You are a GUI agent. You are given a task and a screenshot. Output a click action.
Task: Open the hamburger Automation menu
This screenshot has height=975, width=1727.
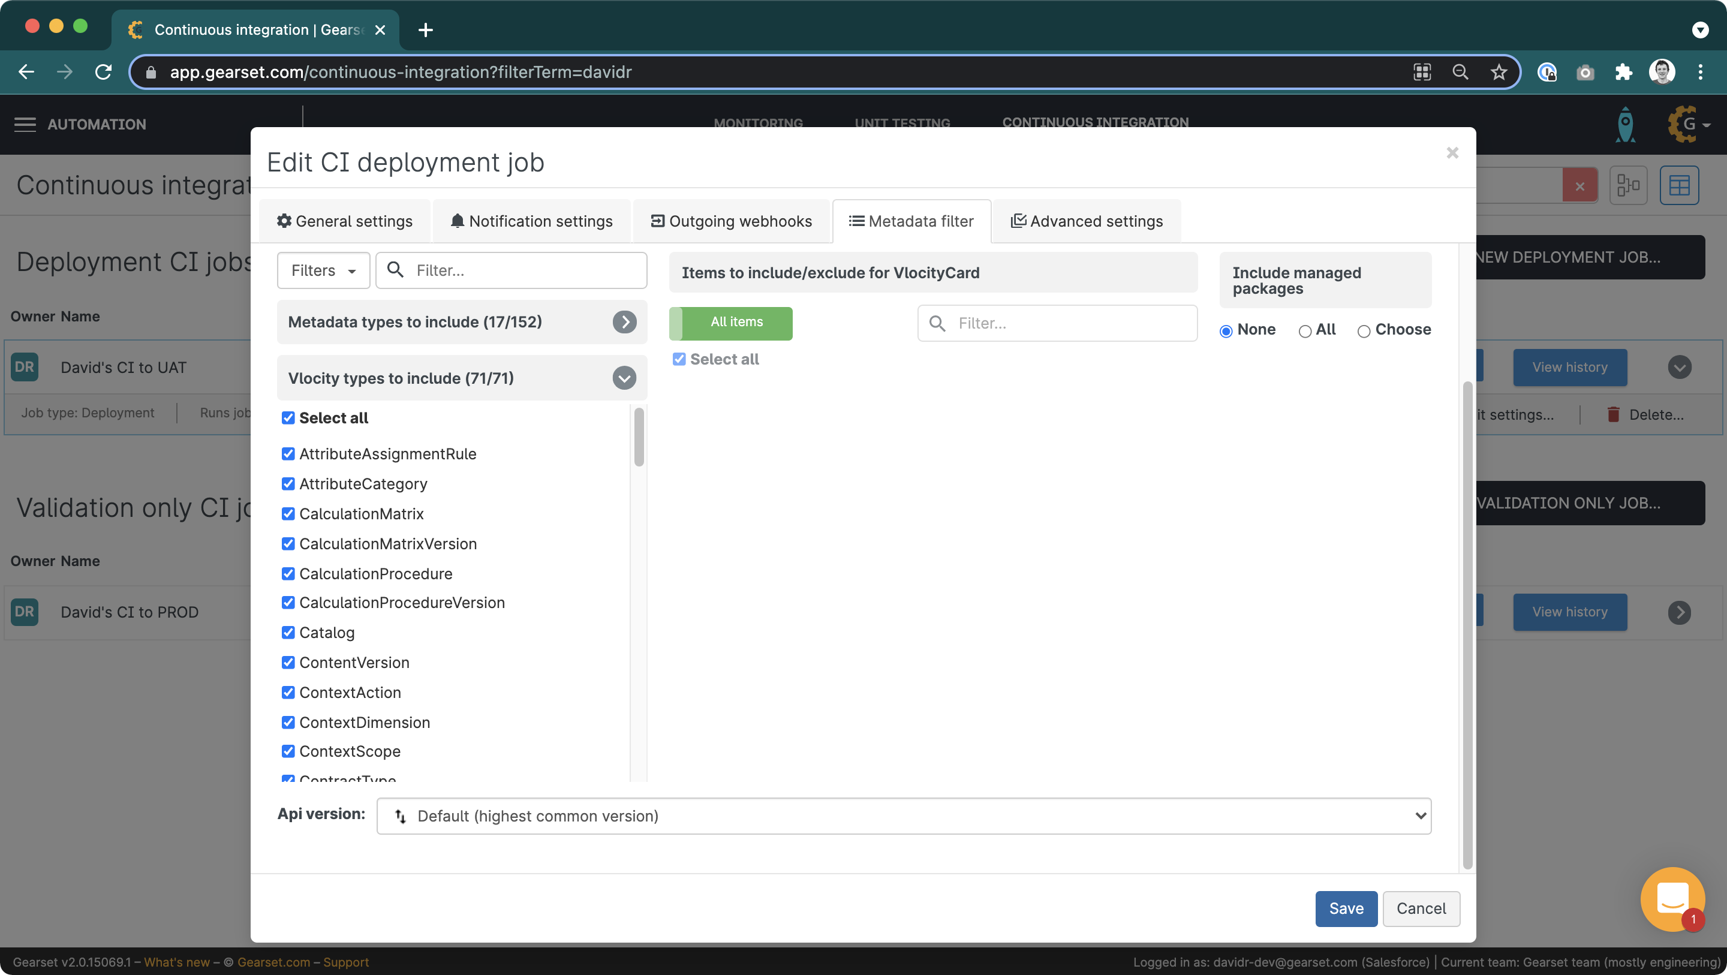25,125
